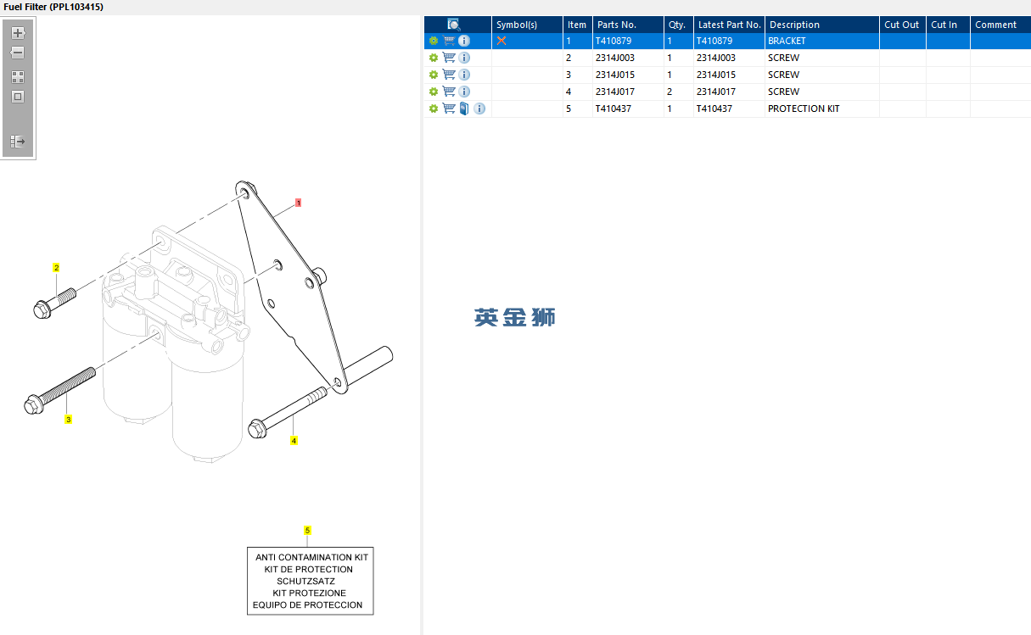Sort by Symbol(s) column header

[x=527, y=25]
